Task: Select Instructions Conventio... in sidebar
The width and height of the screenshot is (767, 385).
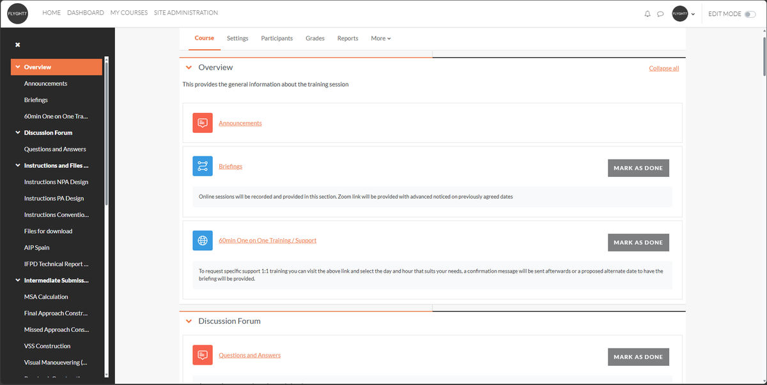Action: point(56,215)
